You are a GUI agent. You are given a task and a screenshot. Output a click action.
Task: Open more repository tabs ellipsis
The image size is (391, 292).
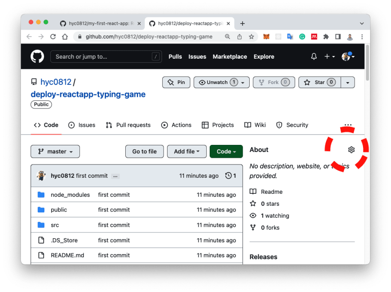pyautogui.click(x=348, y=125)
